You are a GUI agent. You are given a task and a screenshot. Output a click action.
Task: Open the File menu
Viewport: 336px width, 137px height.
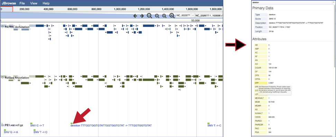(22, 3)
